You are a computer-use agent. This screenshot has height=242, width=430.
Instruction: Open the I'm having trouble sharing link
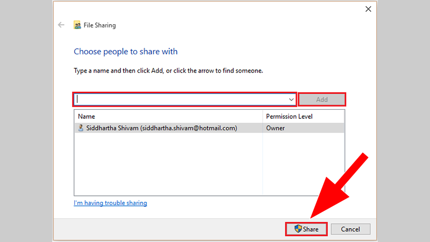point(110,203)
